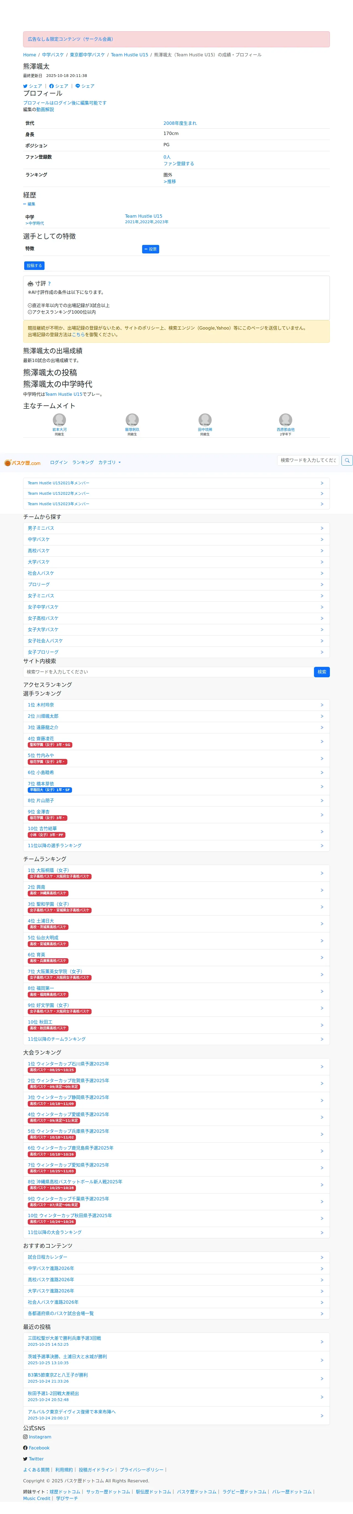353x1514 pixels.
Task: Click 田中琉稀 teammate avatar
Action: tap(205, 420)
